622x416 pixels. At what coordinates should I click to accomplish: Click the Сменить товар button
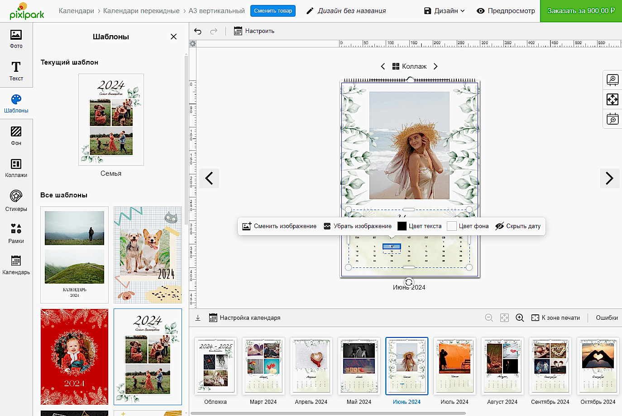pos(273,11)
